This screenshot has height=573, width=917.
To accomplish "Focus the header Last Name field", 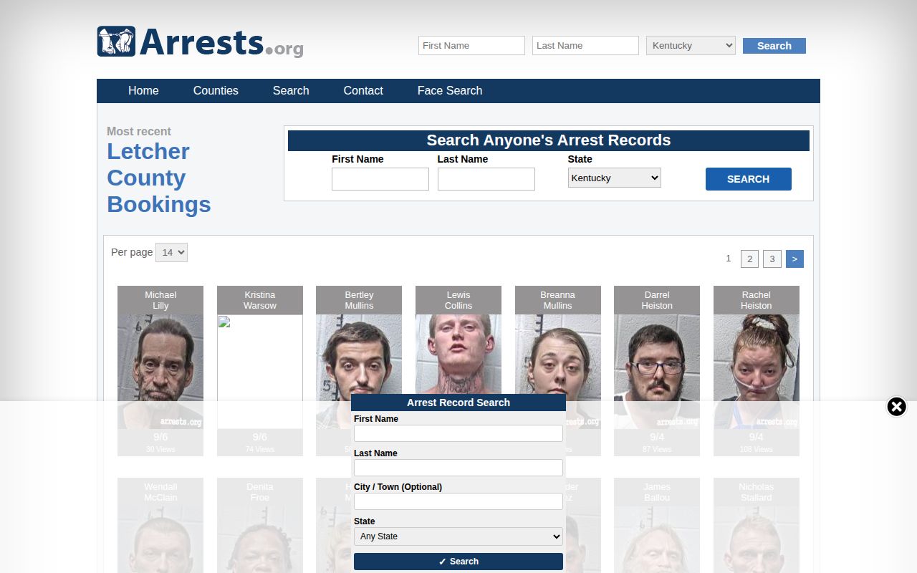I will [585, 46].
